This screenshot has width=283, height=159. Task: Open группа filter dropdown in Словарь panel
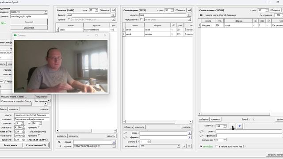pyautogui.click(x=113, y=19)
